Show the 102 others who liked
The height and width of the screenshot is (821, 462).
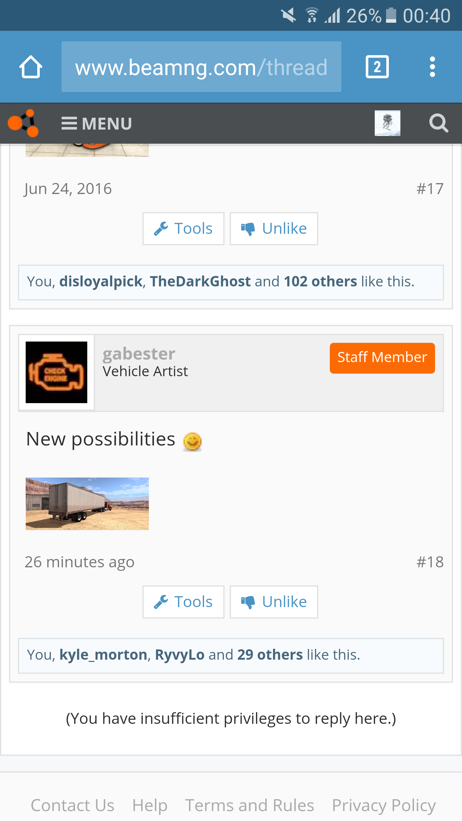320,281
